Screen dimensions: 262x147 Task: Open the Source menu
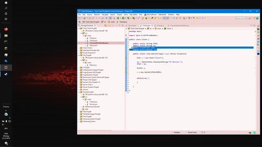click(x=90, y=15)
